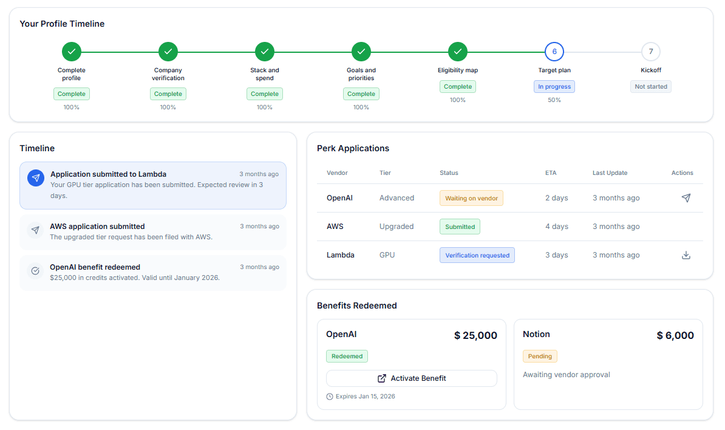The height and width of the screenshot is (430, 725).
Task: Click the Goals and priorities step checkmark
Action: click(x=361, y=52)
